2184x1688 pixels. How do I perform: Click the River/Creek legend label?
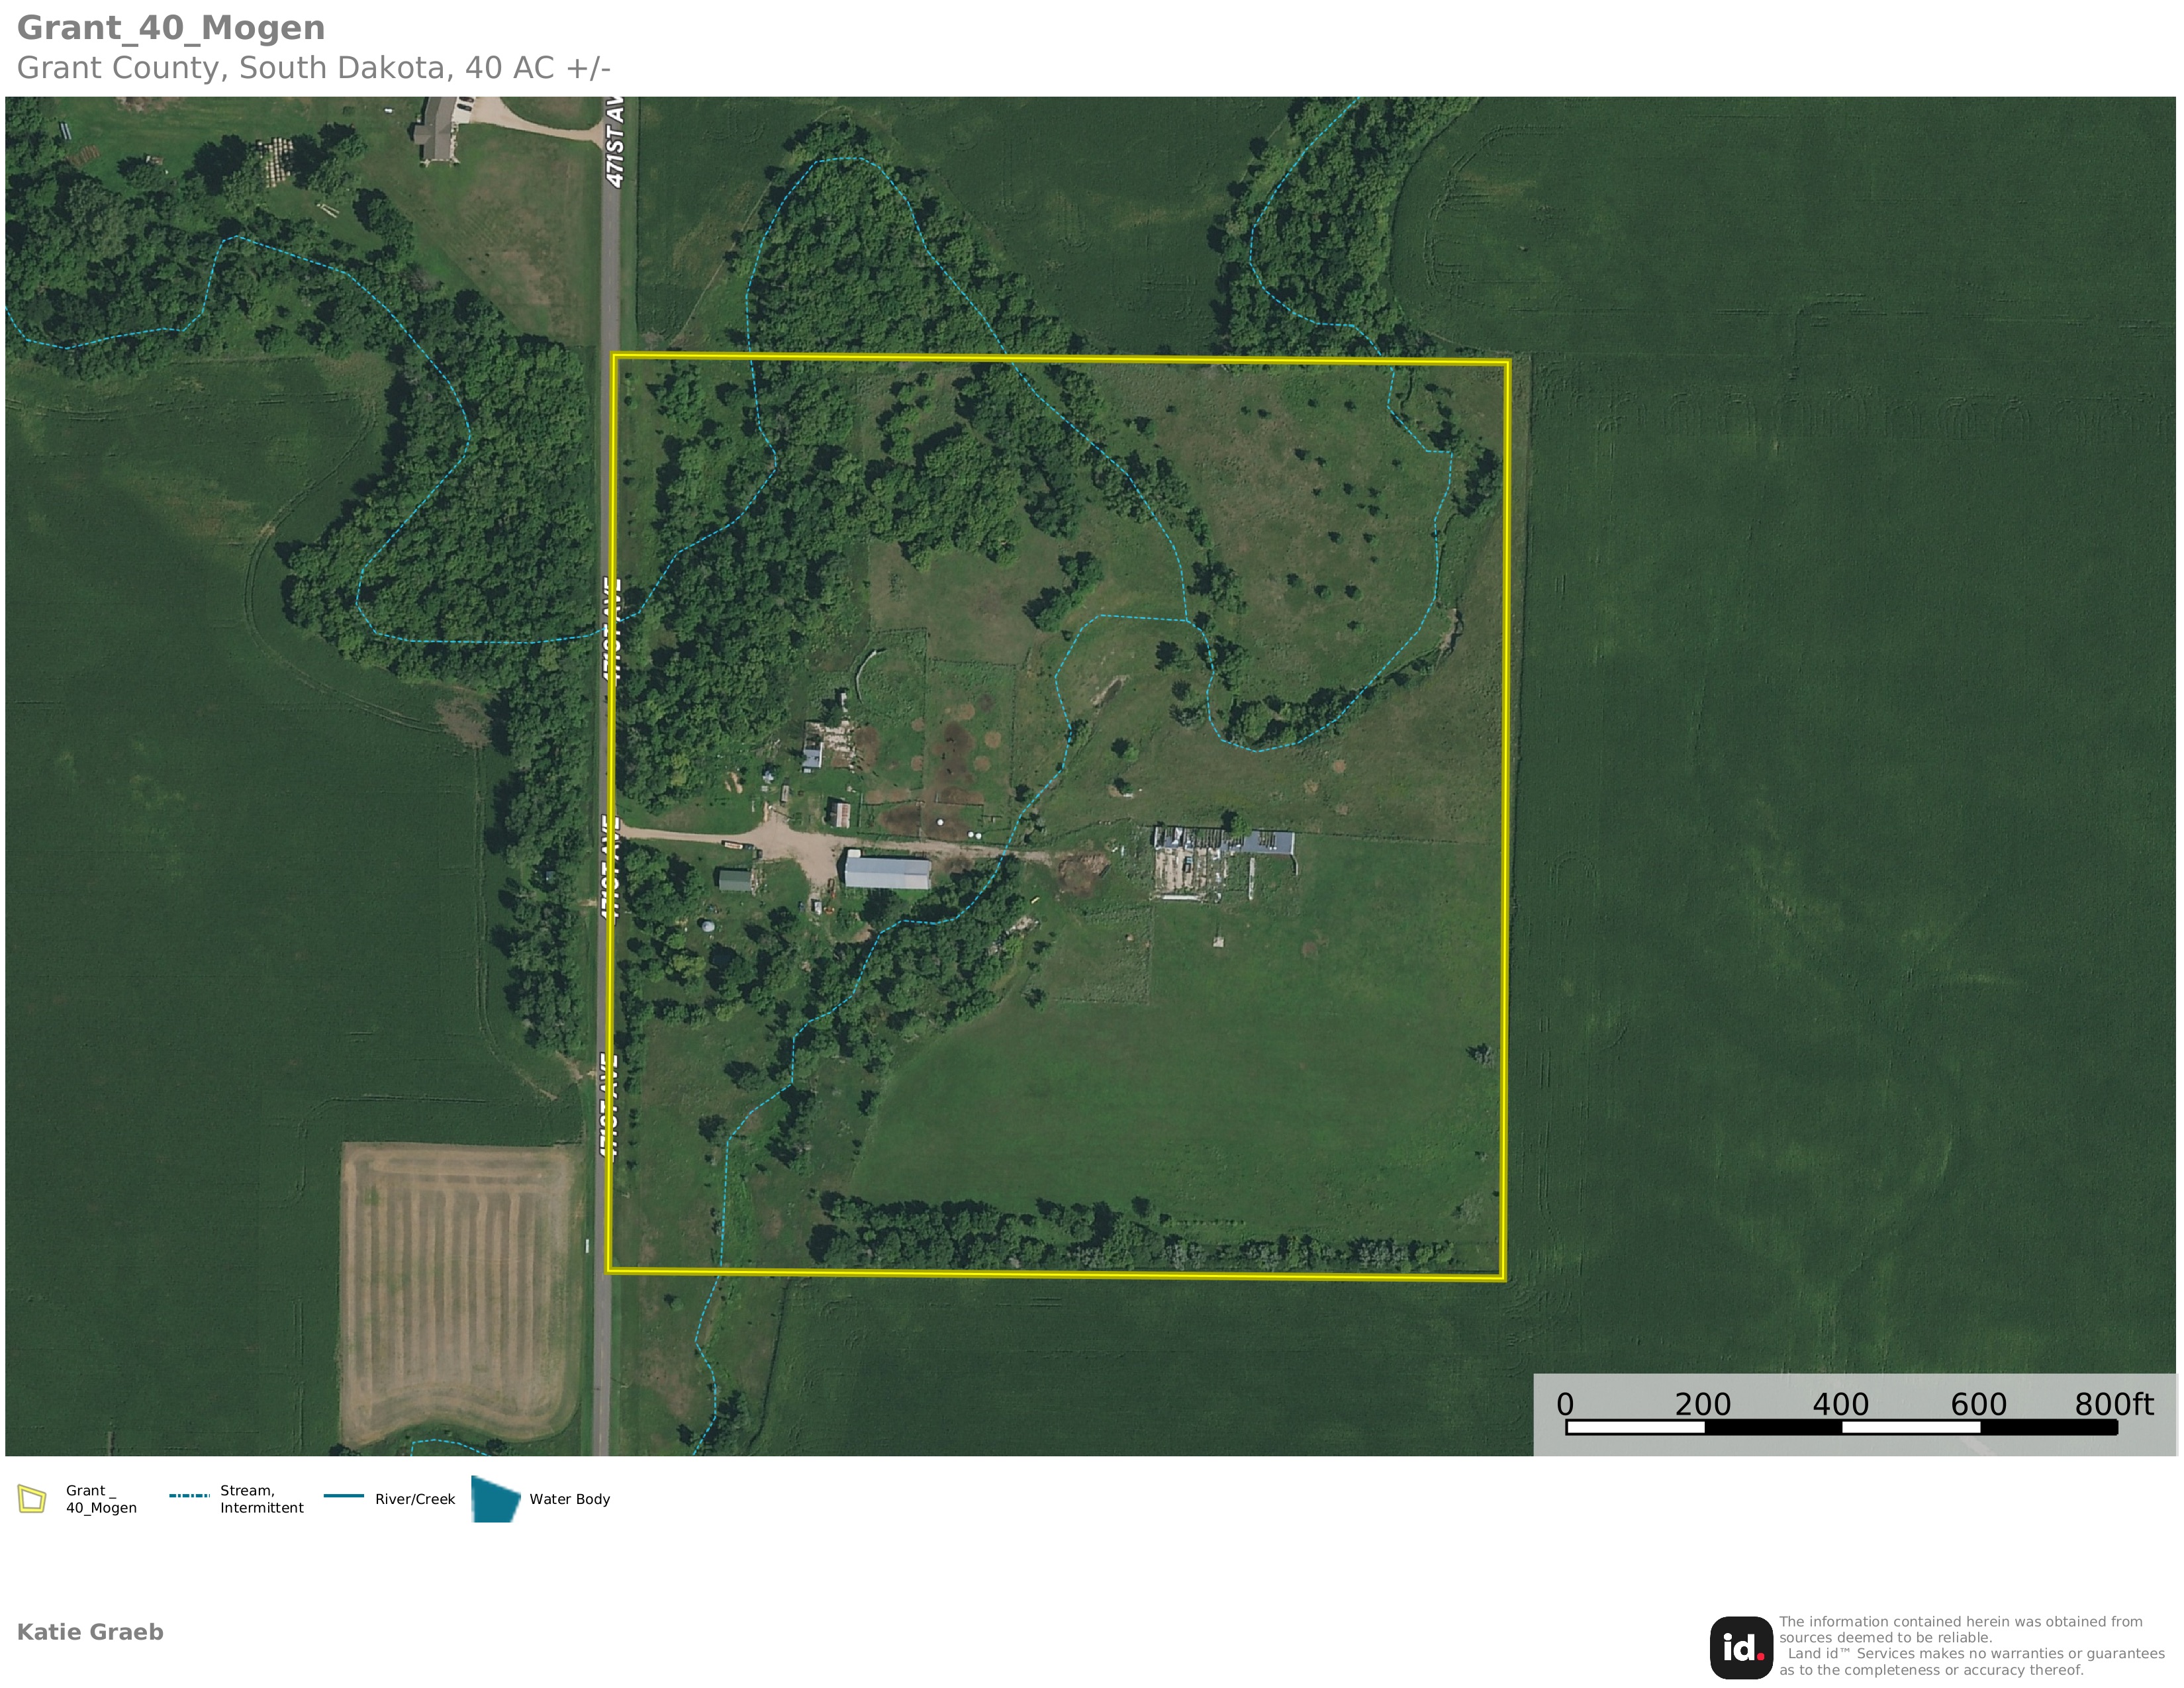tap(415, 1499)
